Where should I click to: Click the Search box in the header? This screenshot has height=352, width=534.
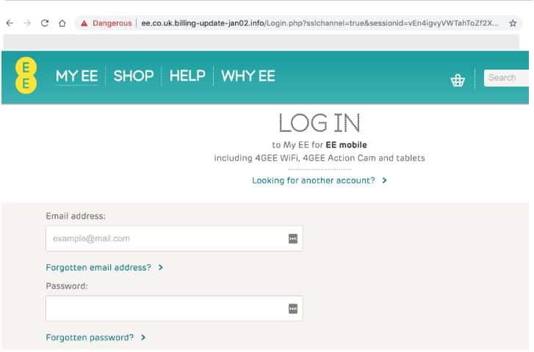pyautogui.click(x=506, y=78)
